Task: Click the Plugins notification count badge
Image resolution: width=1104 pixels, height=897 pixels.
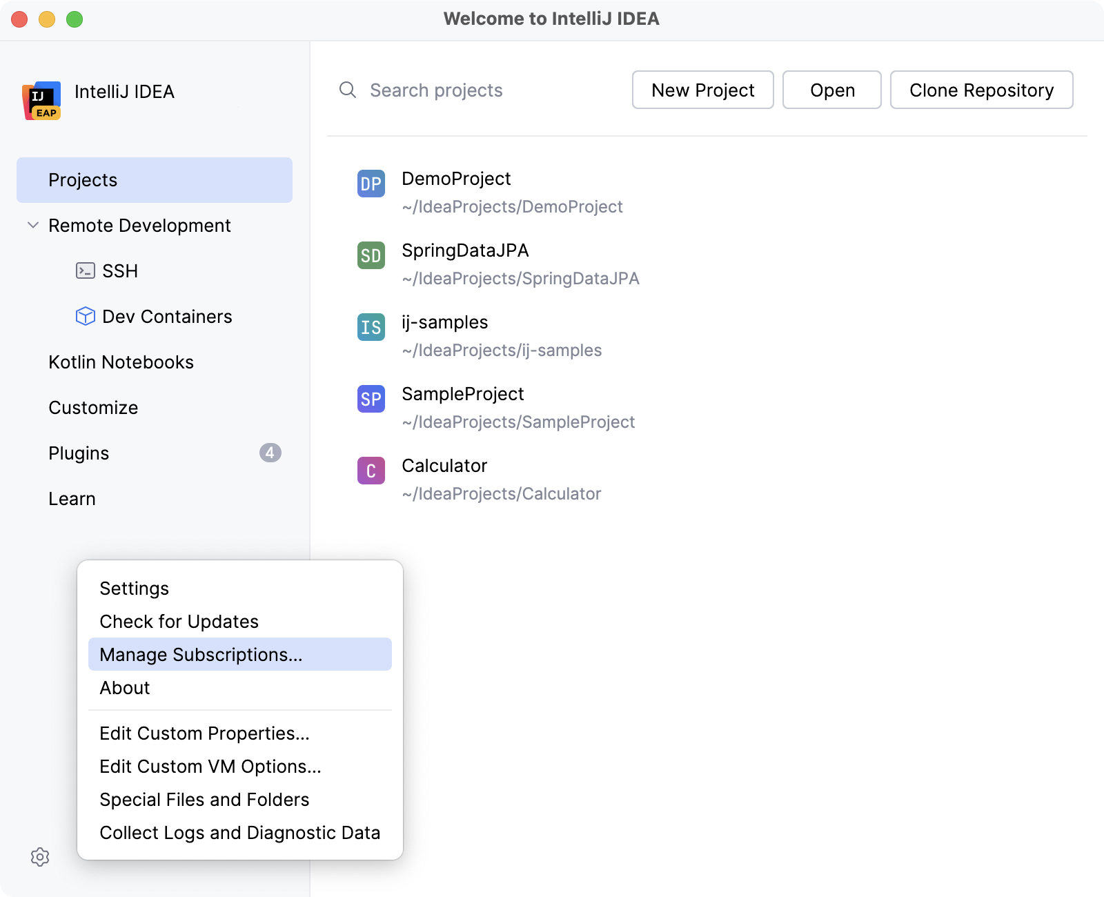Action: (270, 453)
